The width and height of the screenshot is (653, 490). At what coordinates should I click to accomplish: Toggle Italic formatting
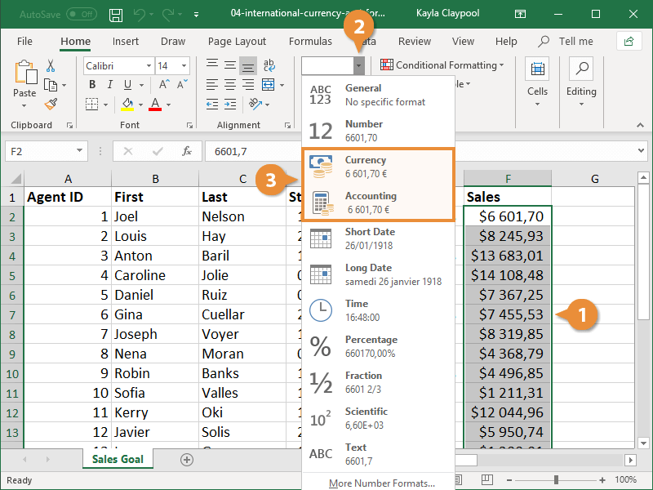tap(110, 85)
